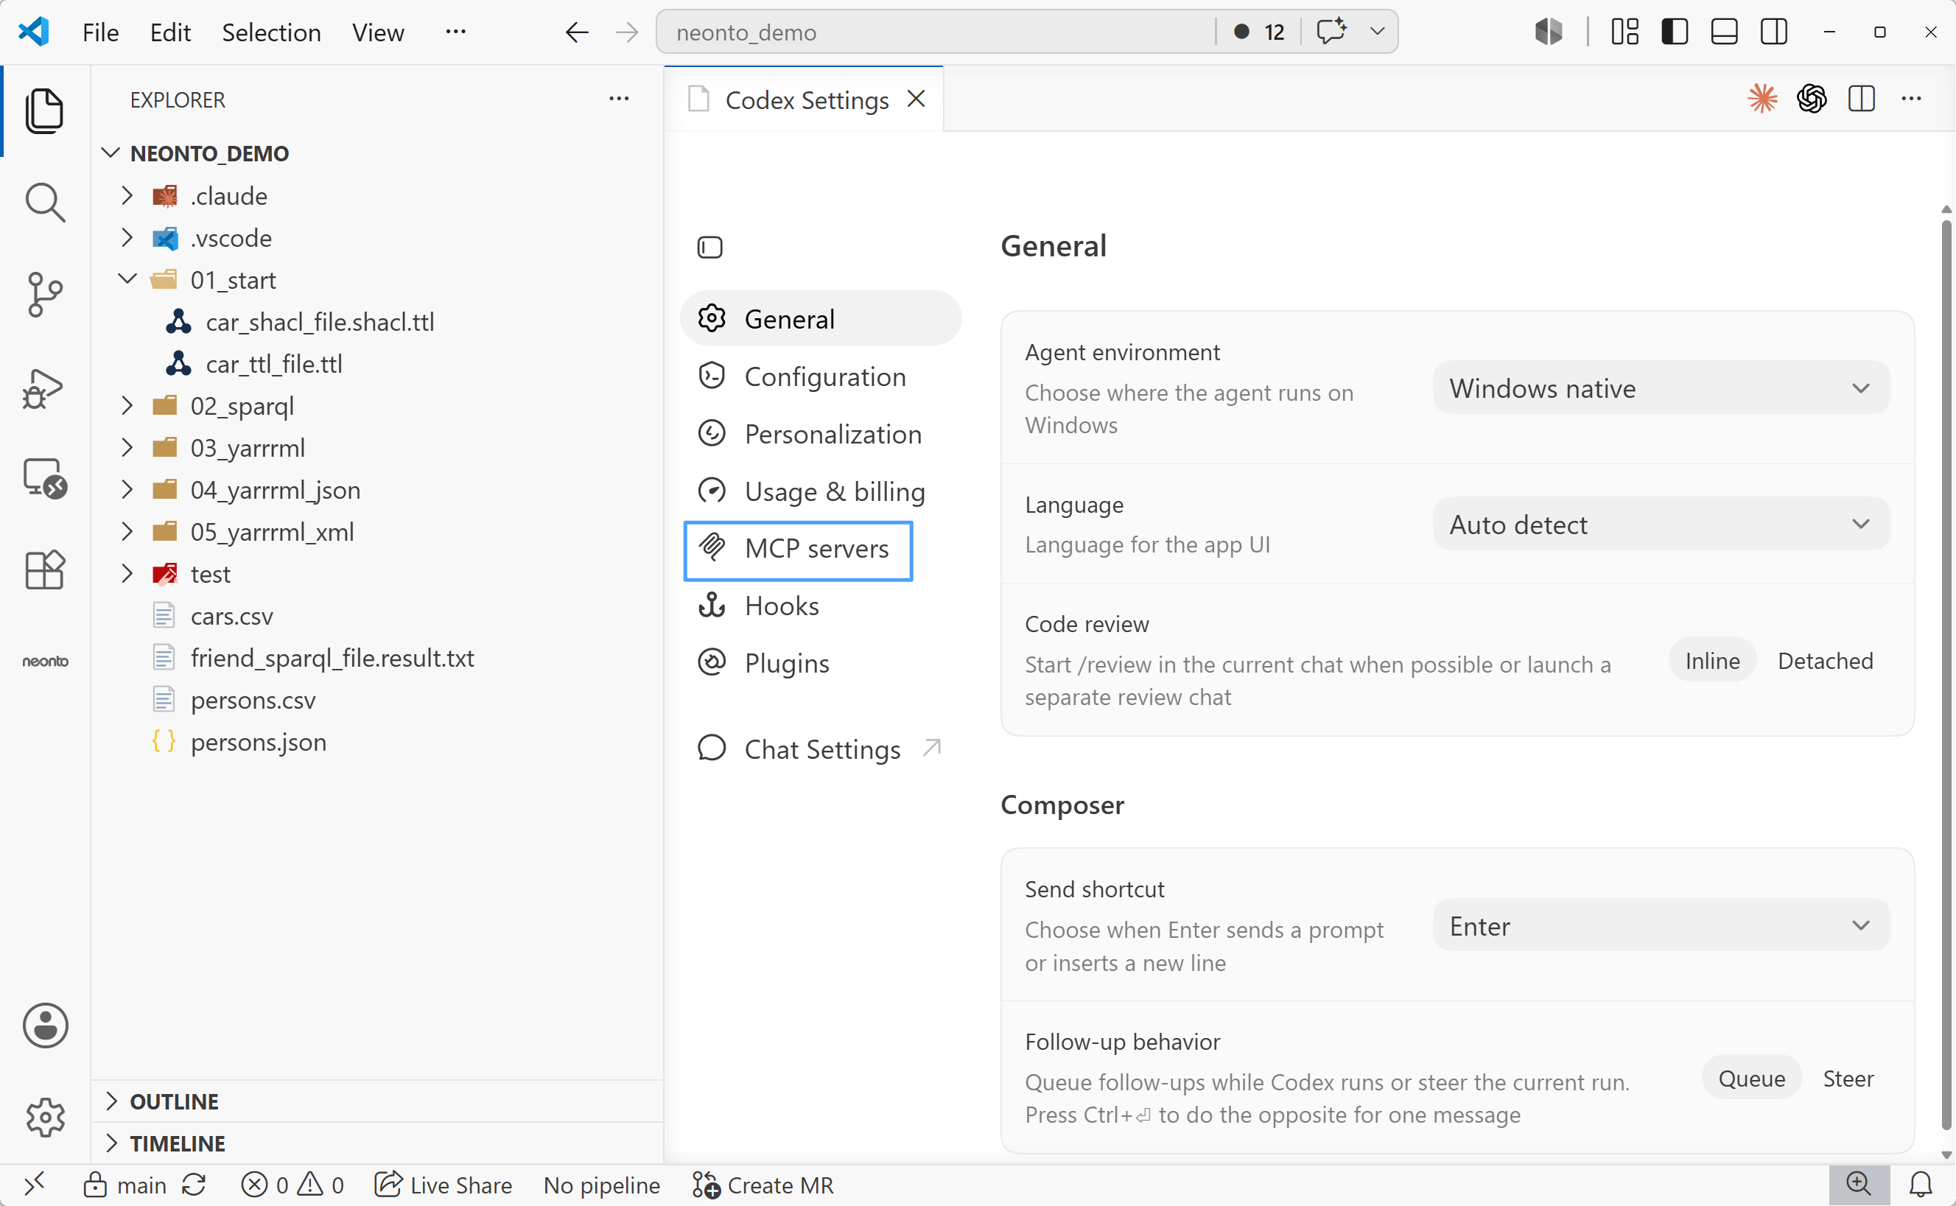Open the Selection menu

[271, 32]
